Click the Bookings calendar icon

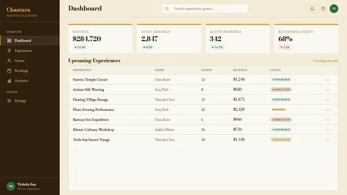tap(9, 71)
